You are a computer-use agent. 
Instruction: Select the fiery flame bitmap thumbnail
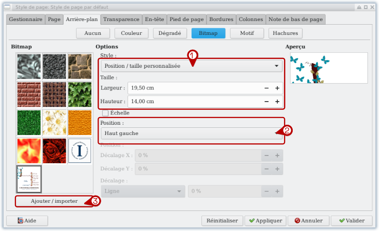(29, 150)
